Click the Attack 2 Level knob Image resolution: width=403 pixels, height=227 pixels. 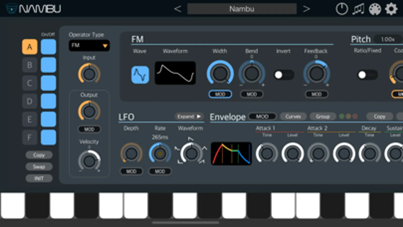click(344, 153)
